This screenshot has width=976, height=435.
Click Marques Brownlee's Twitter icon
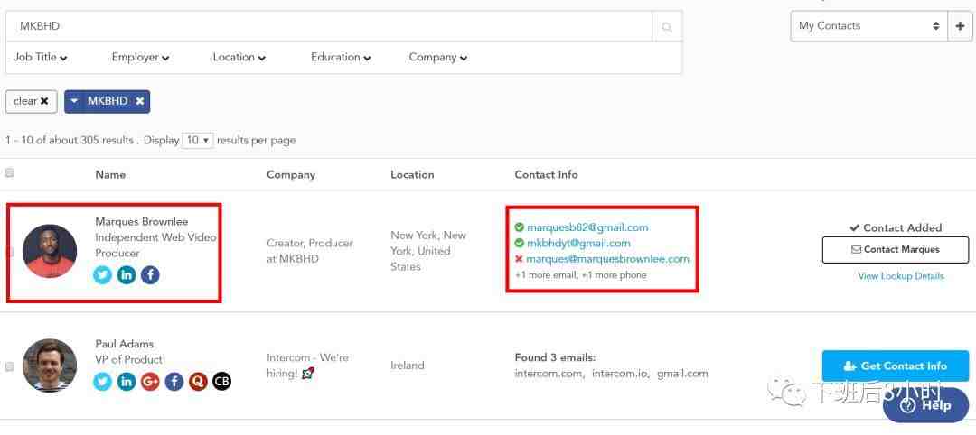[x=103, y=275]
